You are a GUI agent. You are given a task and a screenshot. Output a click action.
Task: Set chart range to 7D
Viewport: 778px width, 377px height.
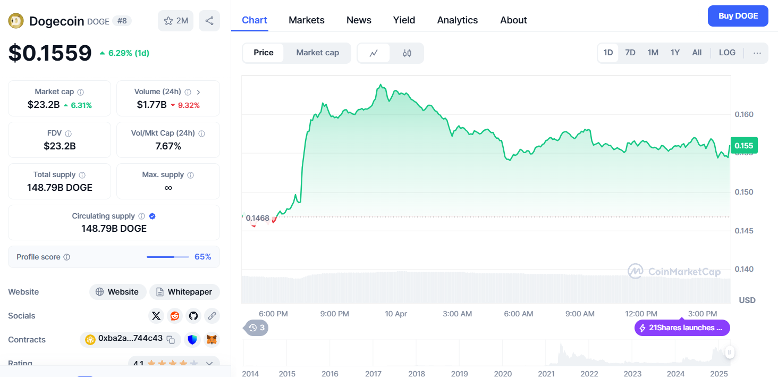(x=630, y=53)
